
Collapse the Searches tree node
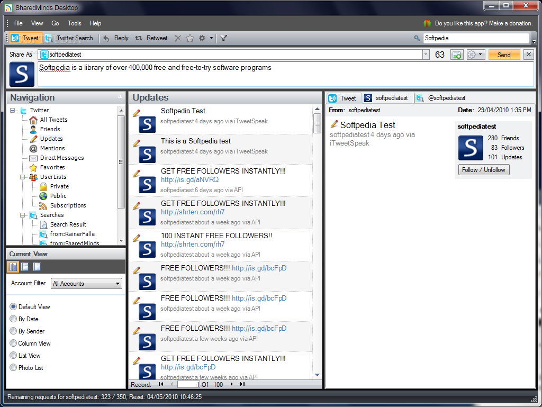[x=22, y=215]
